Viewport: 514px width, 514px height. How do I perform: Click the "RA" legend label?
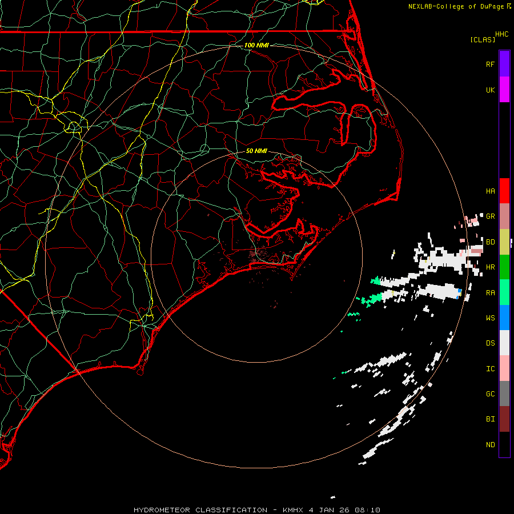(491, 293)
